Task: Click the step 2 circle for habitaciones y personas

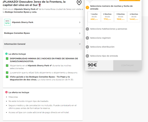Action: pyautogui.click(x=87, y=29)
